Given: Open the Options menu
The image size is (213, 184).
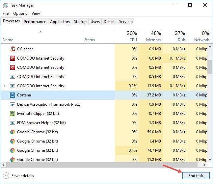Looking at the screenshot, I should (x=20, y=13).
